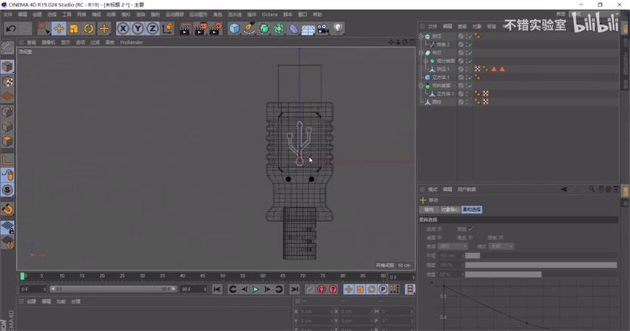Click the orange magnet icon in left palette
Screen dimensions: 630x331
pos(7,209)
